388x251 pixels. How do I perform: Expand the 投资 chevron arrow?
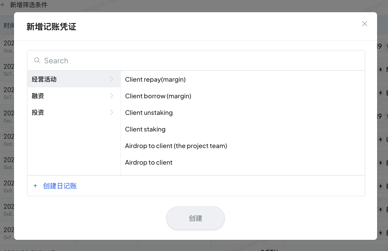[x=112, y=113]
